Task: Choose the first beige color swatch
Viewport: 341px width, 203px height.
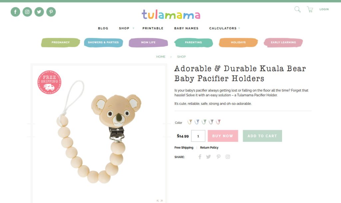Action: tap(189, 122)
